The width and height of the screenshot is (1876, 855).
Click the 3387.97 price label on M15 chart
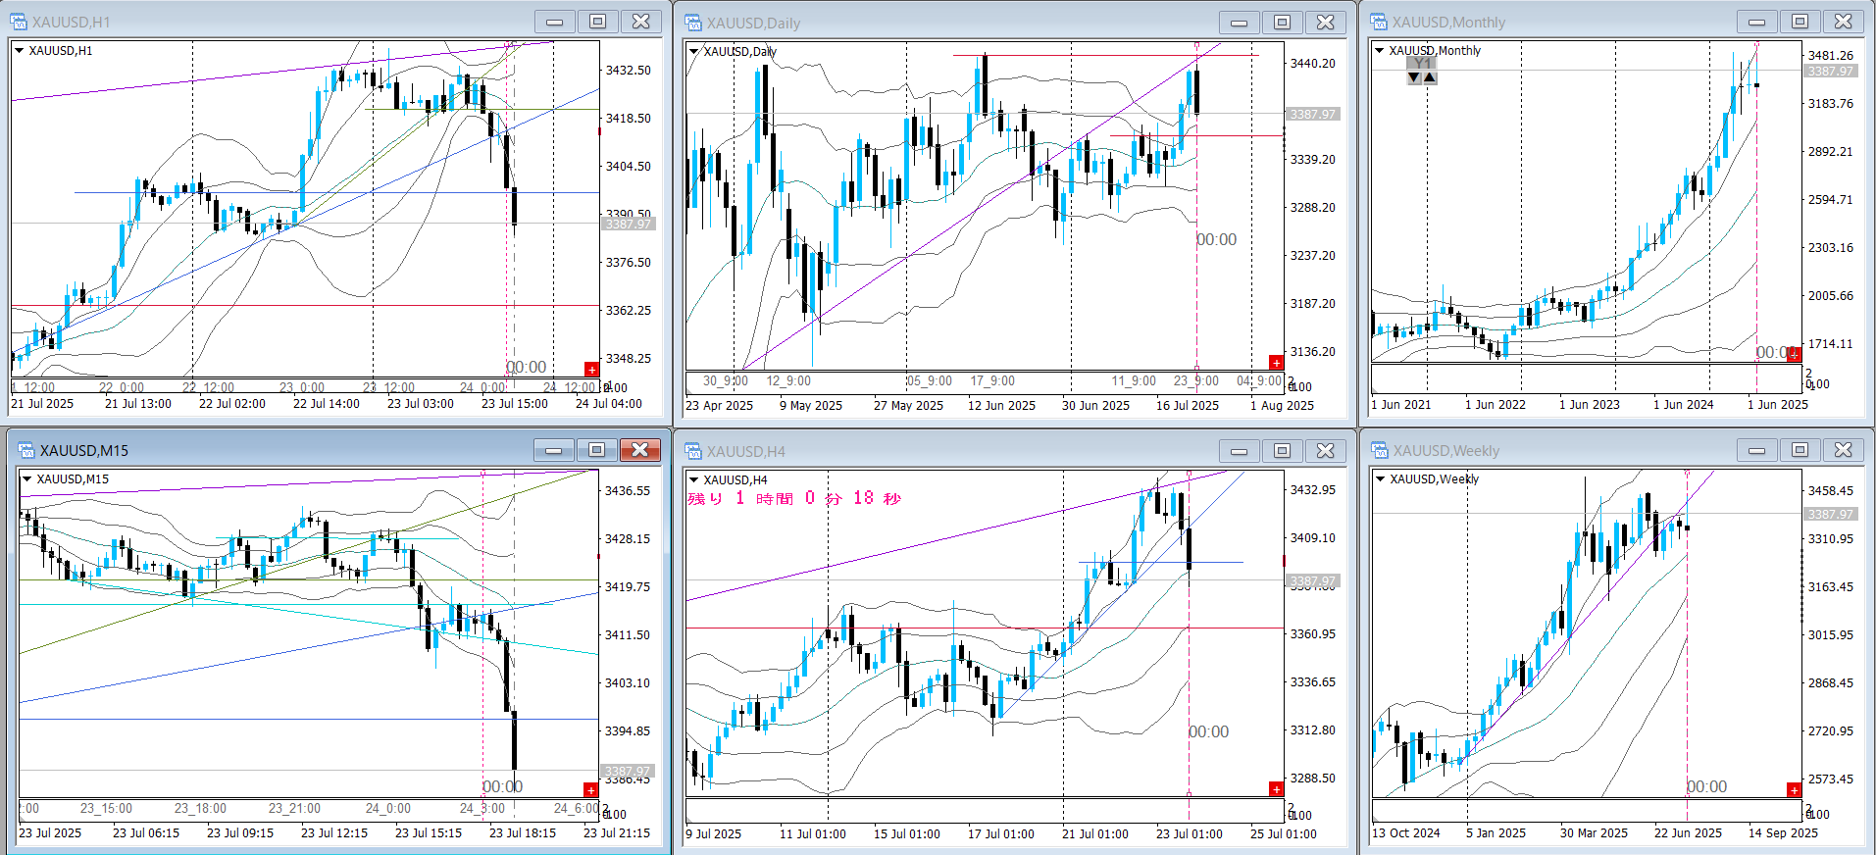tap(627, 772)
